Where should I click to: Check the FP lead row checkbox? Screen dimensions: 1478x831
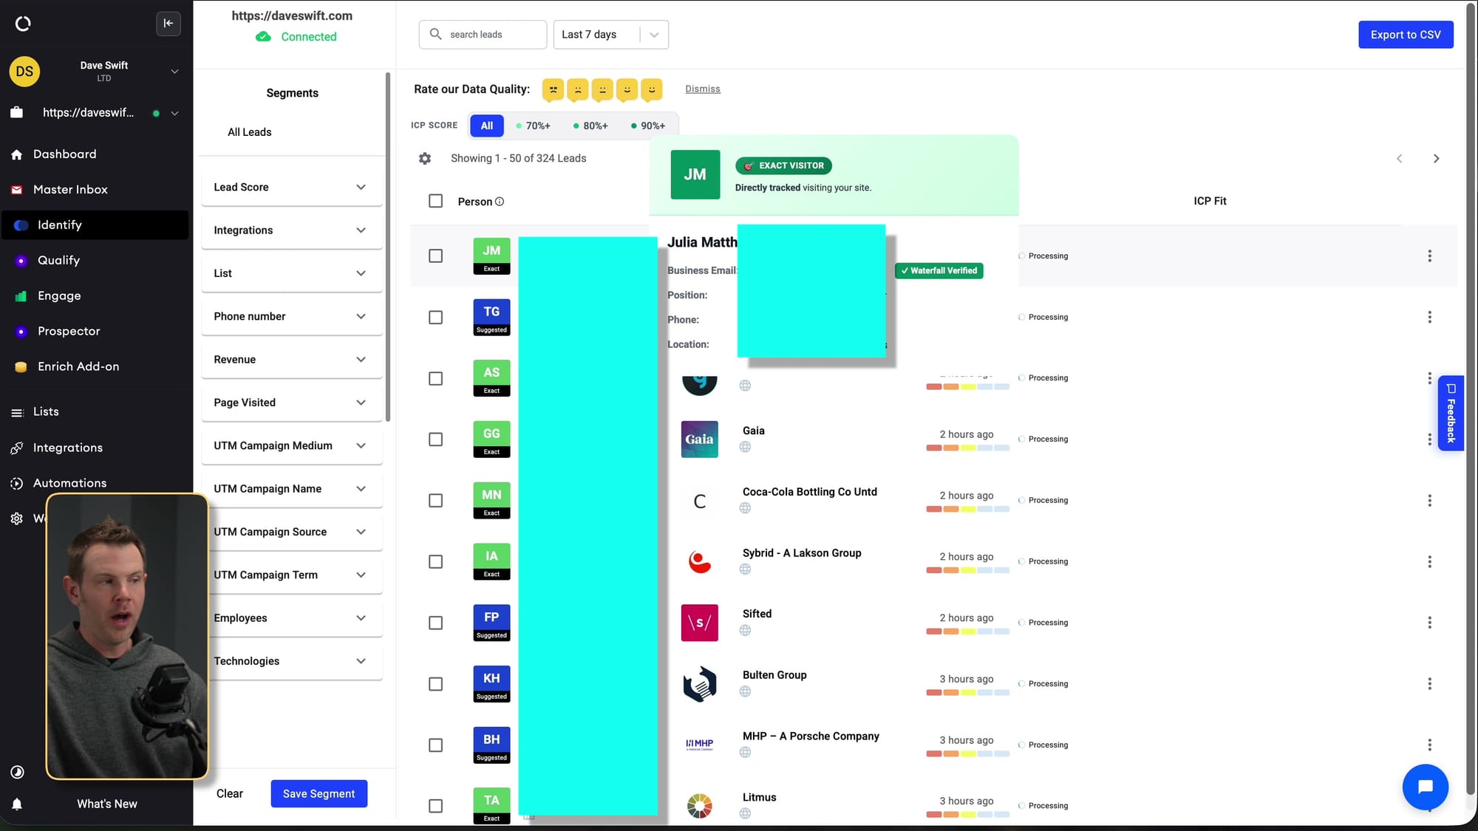pos(435,623)
